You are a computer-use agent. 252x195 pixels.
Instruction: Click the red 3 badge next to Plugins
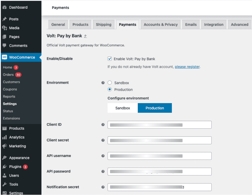[25, 167]
